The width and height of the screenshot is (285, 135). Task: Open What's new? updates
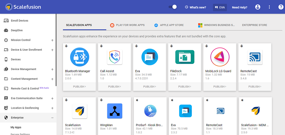click(195, 7)
